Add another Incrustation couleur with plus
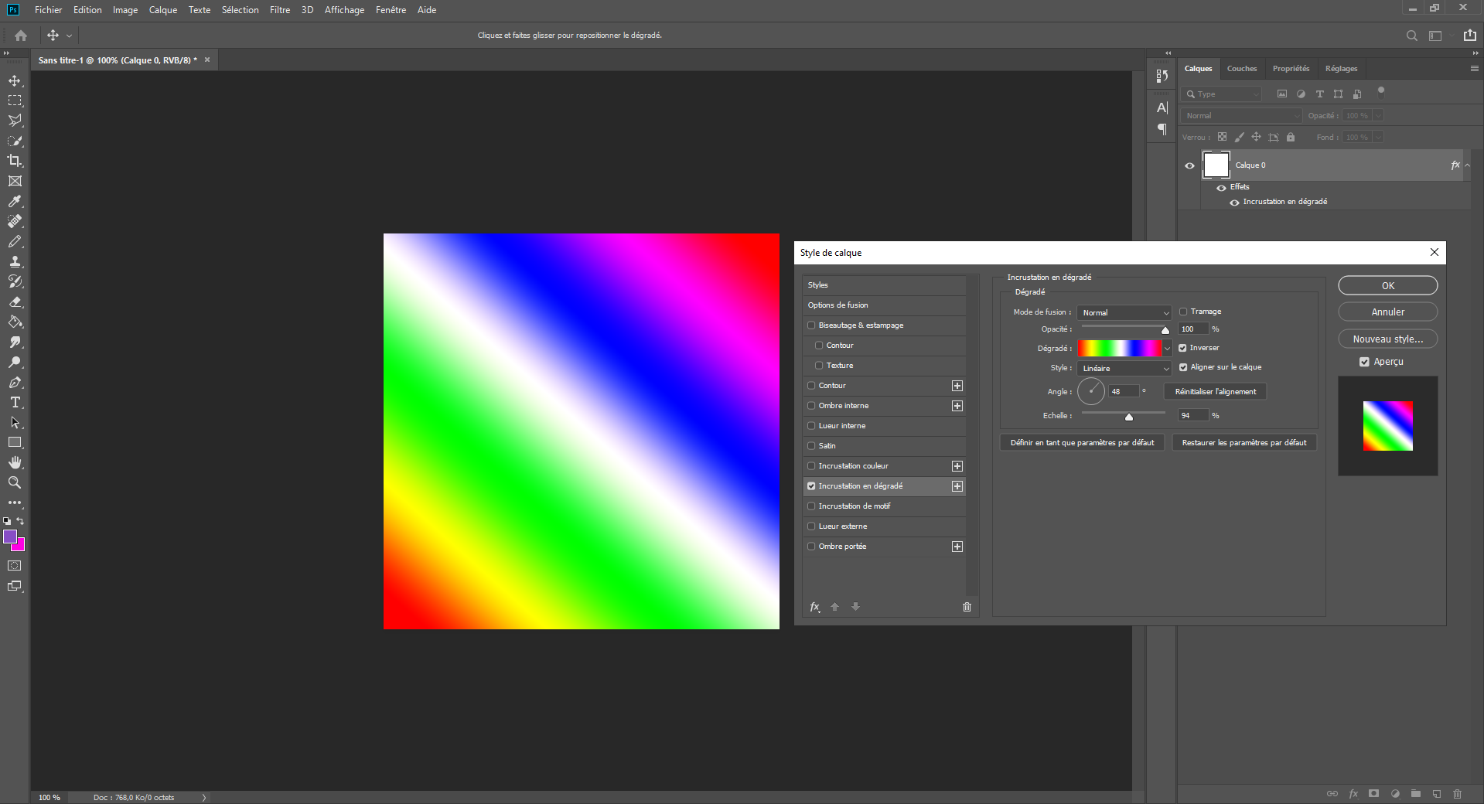The height and width of the screenshot is (804, 1484). coord(957,466)
